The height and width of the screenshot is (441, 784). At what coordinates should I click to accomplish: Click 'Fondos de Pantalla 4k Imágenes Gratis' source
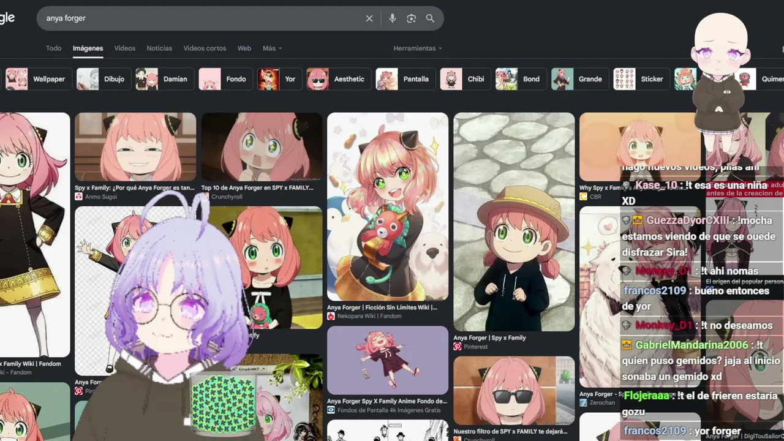[389, 410]
